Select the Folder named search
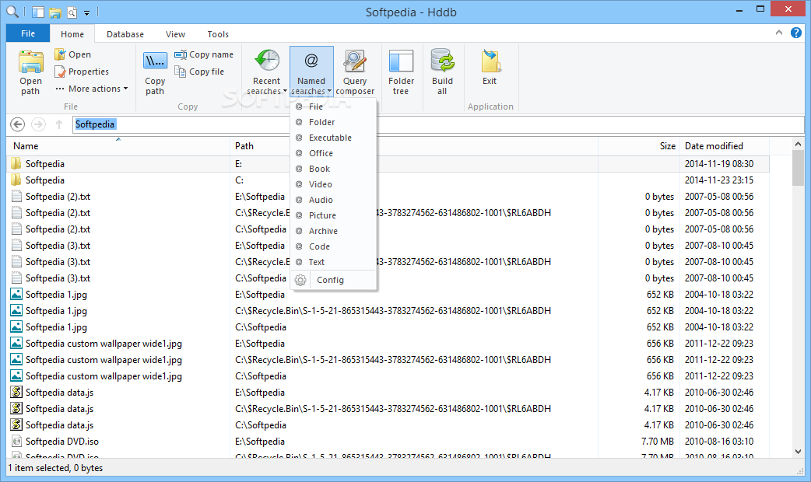The image size is (811, 482). [x=334, y=122]
